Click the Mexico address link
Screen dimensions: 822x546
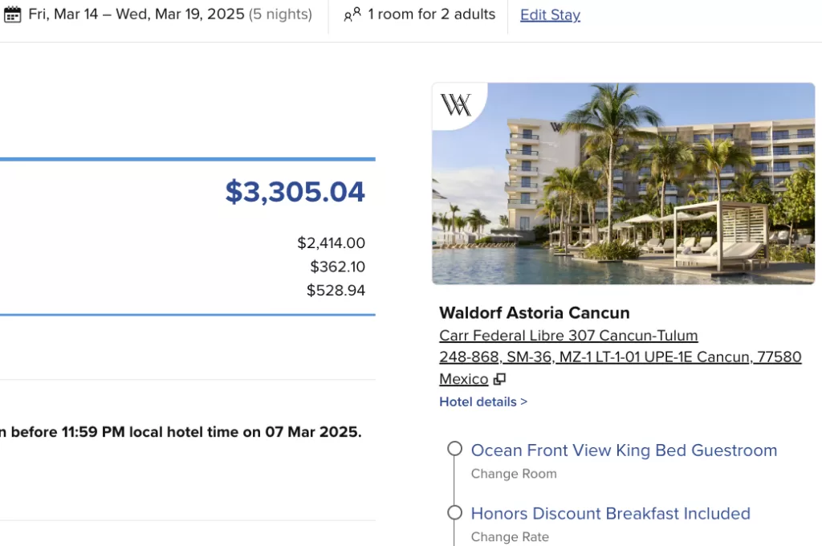(463, 379)
